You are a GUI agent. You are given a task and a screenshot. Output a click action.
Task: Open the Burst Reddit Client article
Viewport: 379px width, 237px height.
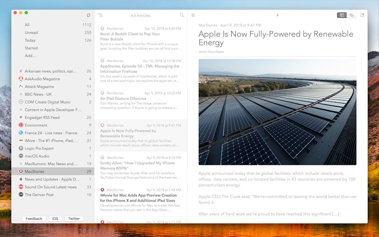(x=141, y=38)
